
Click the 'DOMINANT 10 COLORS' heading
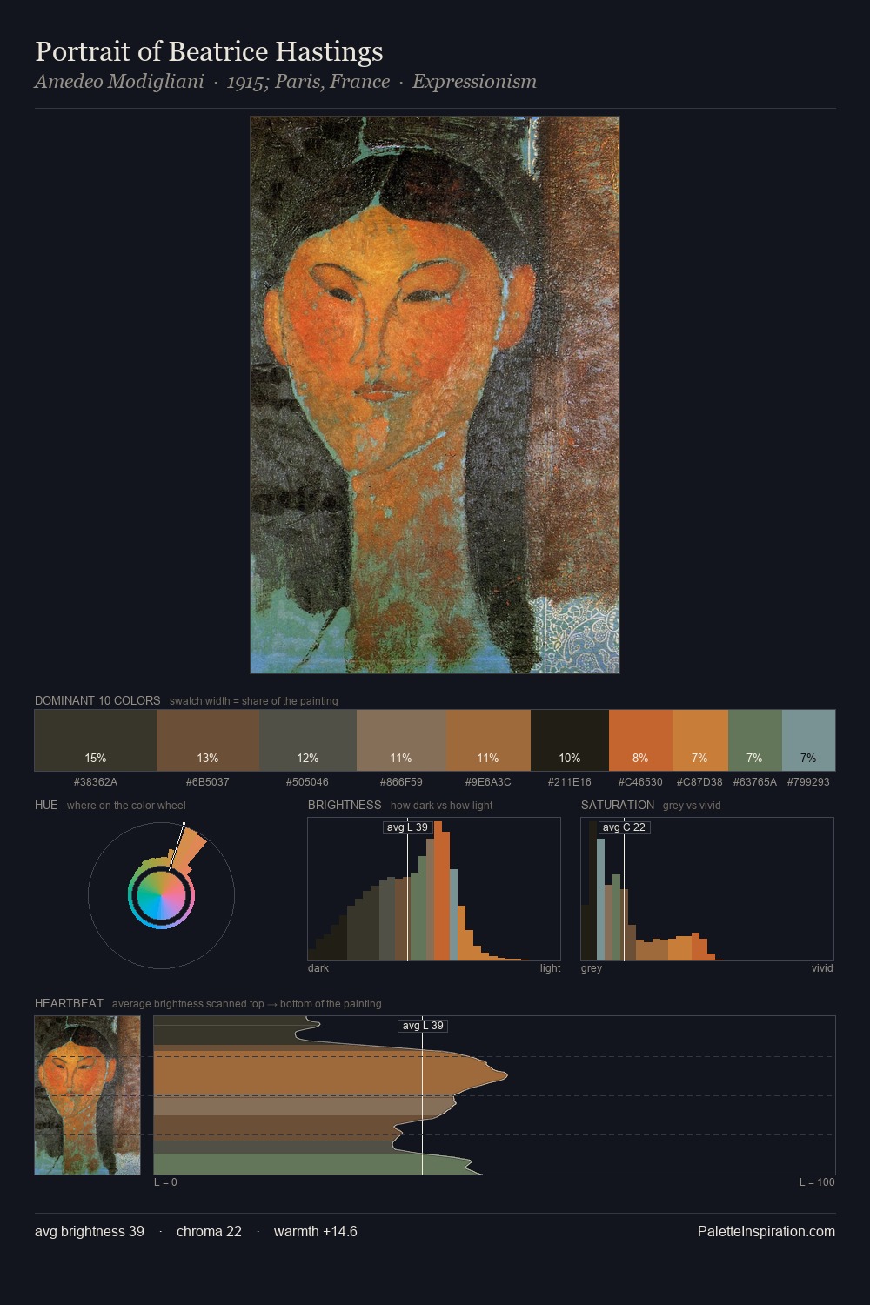97,700
